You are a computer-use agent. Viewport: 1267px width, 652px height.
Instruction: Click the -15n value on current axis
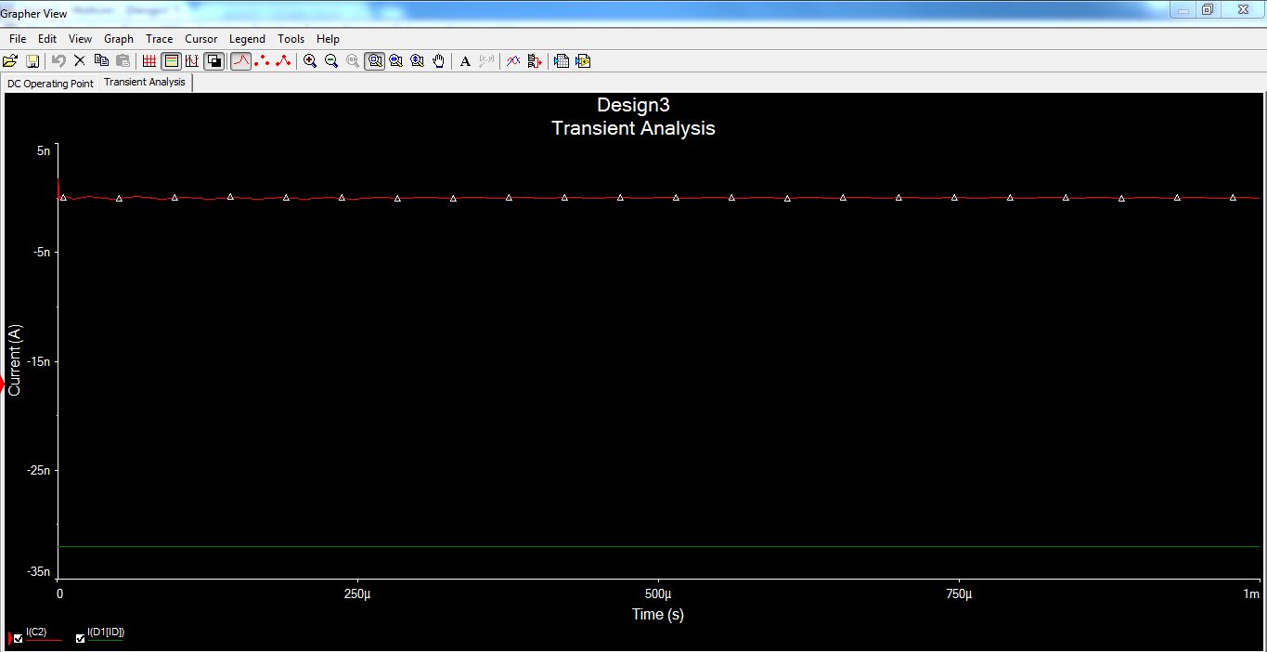38,362
